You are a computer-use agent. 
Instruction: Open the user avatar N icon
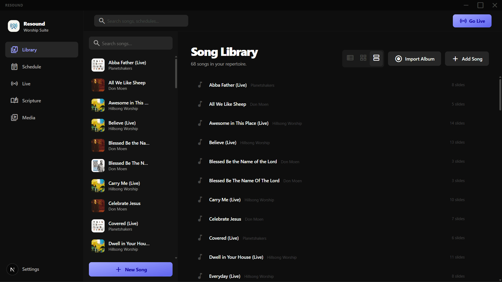pyautogui.click(x=12, y=269)
